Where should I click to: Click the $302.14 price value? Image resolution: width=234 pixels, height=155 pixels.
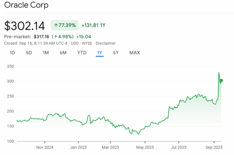[24, 26]
